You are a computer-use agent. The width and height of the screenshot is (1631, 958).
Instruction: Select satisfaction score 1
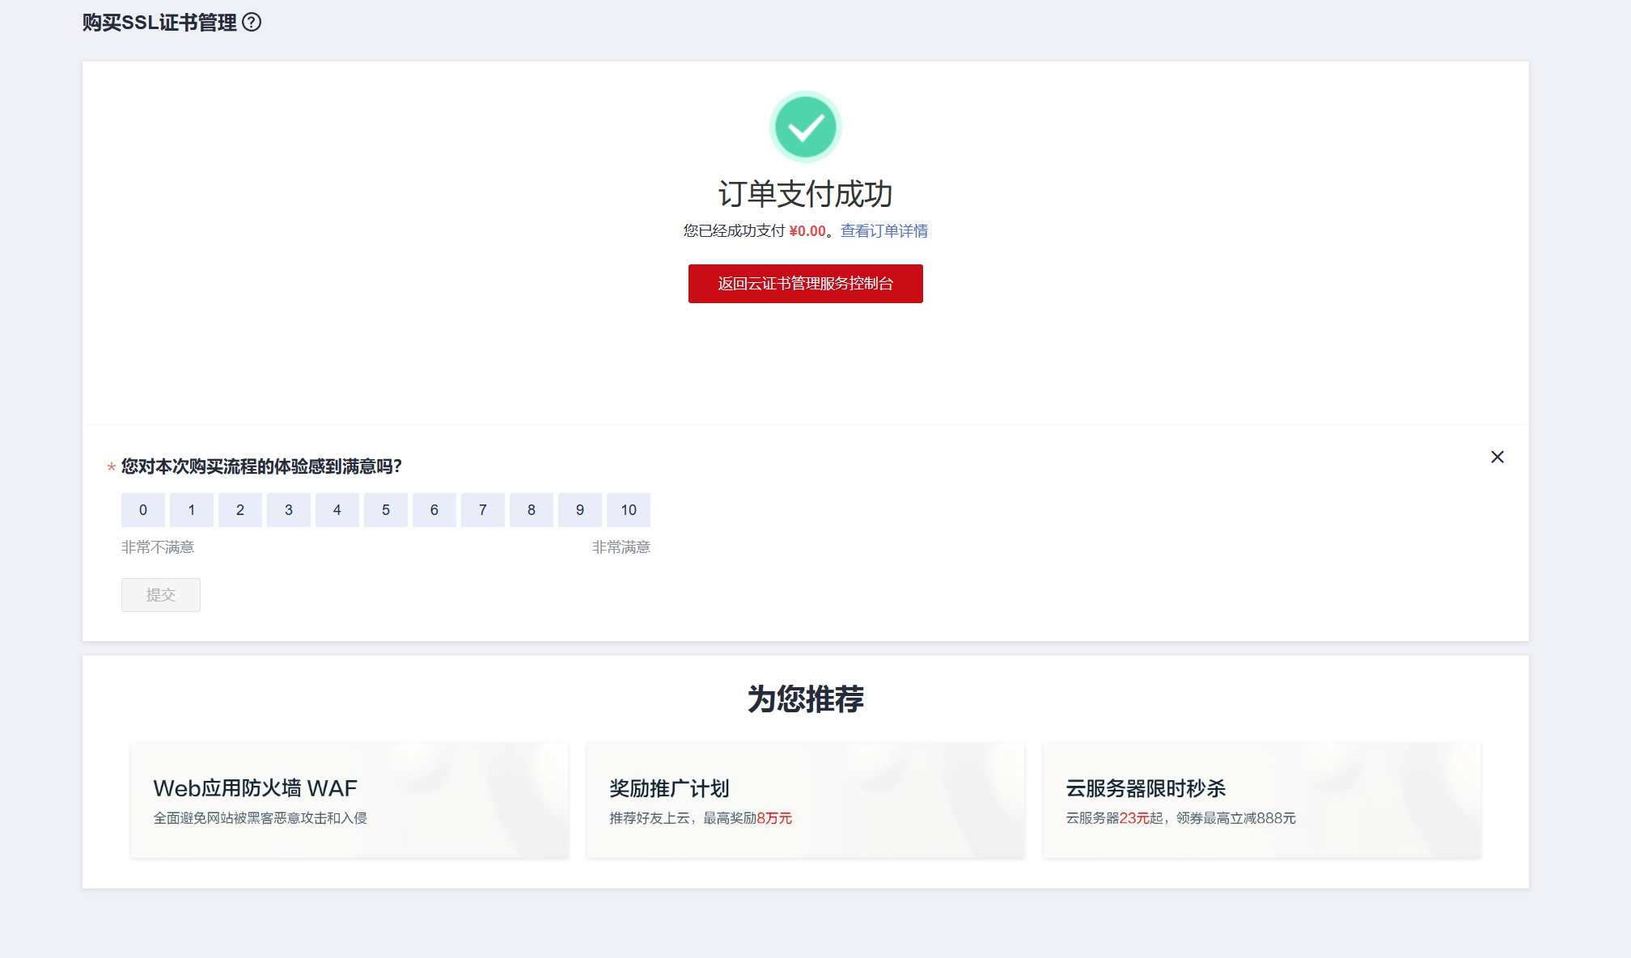pos(192,510)
